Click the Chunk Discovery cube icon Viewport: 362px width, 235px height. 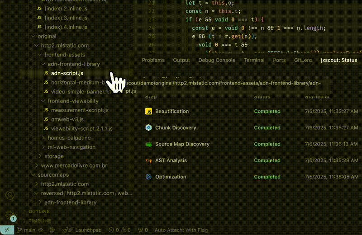(x=148, y=127)
